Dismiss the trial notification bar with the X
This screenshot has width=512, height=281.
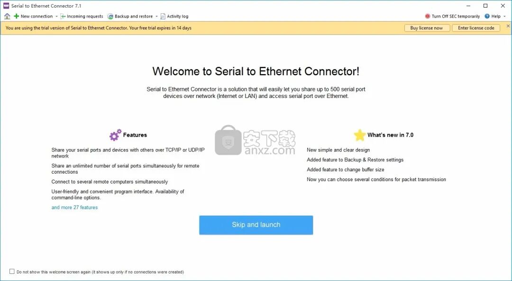coord(508,26)
